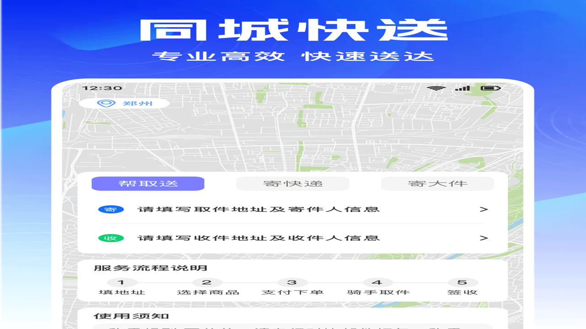Click the 签收 step label

click(x=462, y=292)
